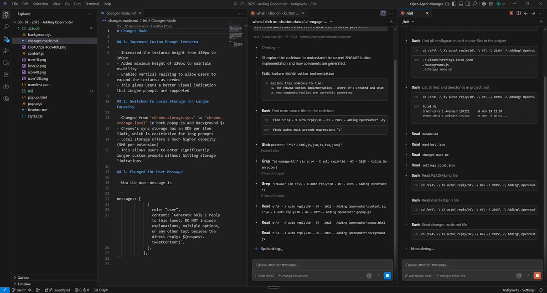547x293 pixels.
Task: Open Source Control view with badge 2
Action: pyautogui.click(x=6, y=39)
